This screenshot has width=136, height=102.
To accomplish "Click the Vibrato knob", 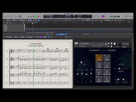I will [84, 61].
